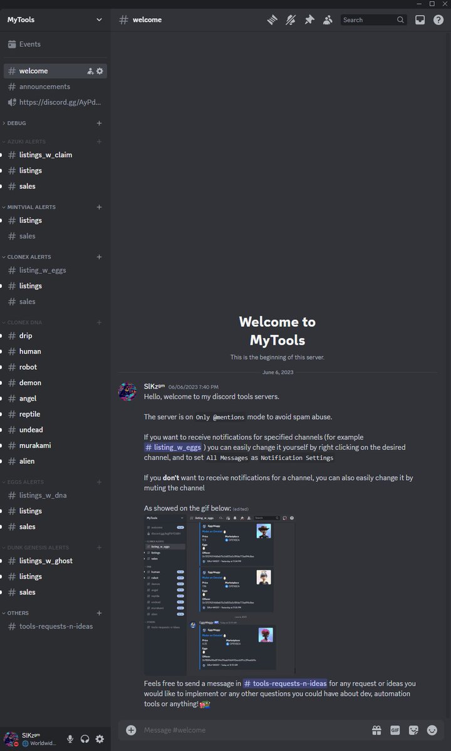Screen dimensions: 451x751
Task: Open the listings_w_claim channel
Action: (55, 155)
